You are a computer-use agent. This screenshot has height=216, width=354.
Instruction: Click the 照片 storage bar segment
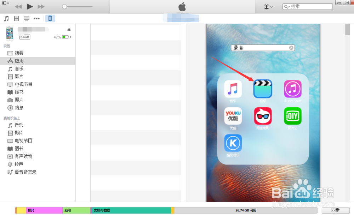pos(44,210)
